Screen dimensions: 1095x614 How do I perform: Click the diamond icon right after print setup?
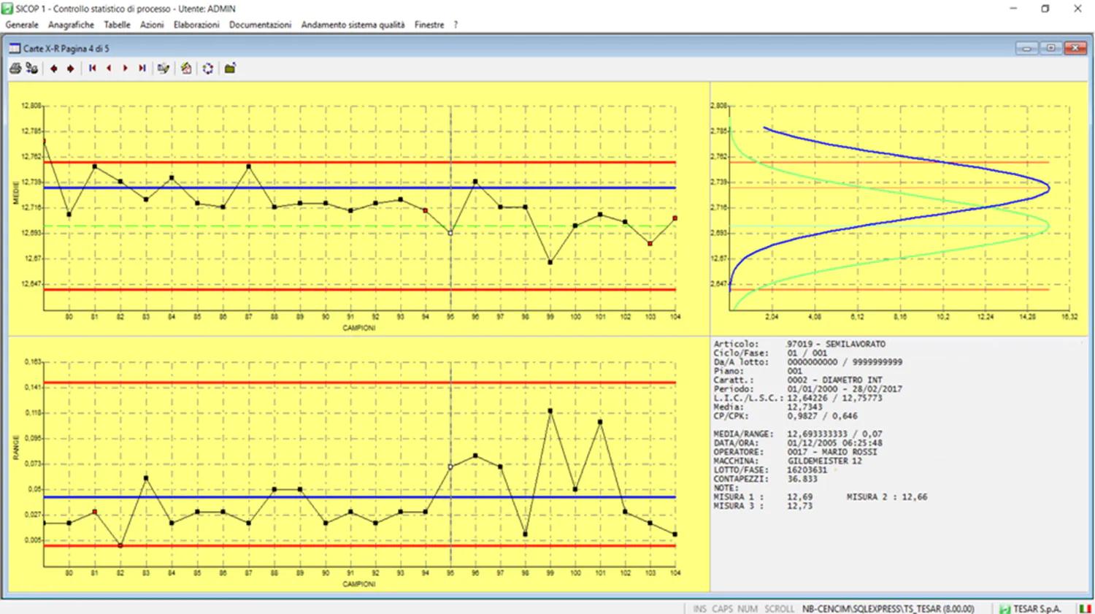(53, 69)
